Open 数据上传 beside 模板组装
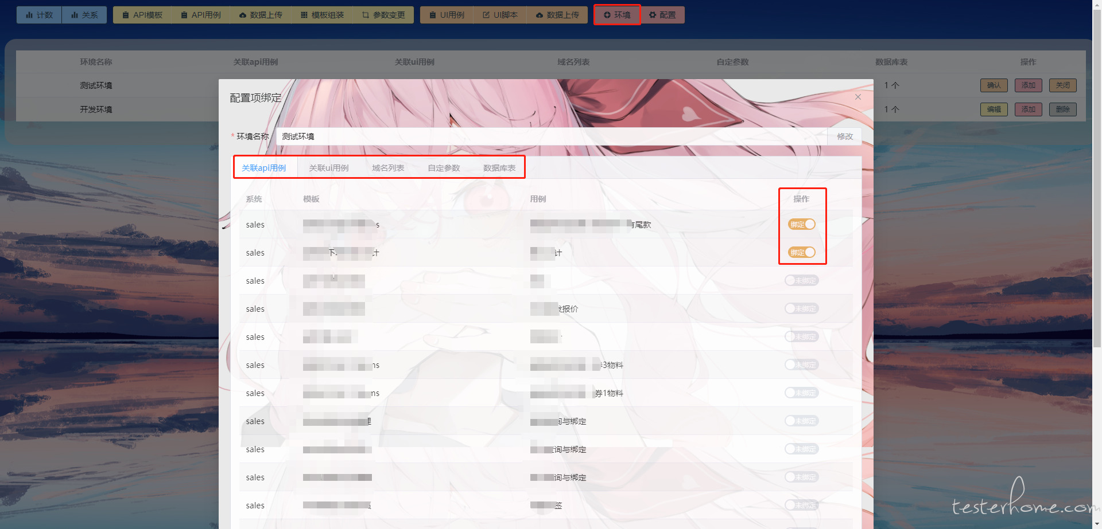1102x529 pixels. point(261,15)
